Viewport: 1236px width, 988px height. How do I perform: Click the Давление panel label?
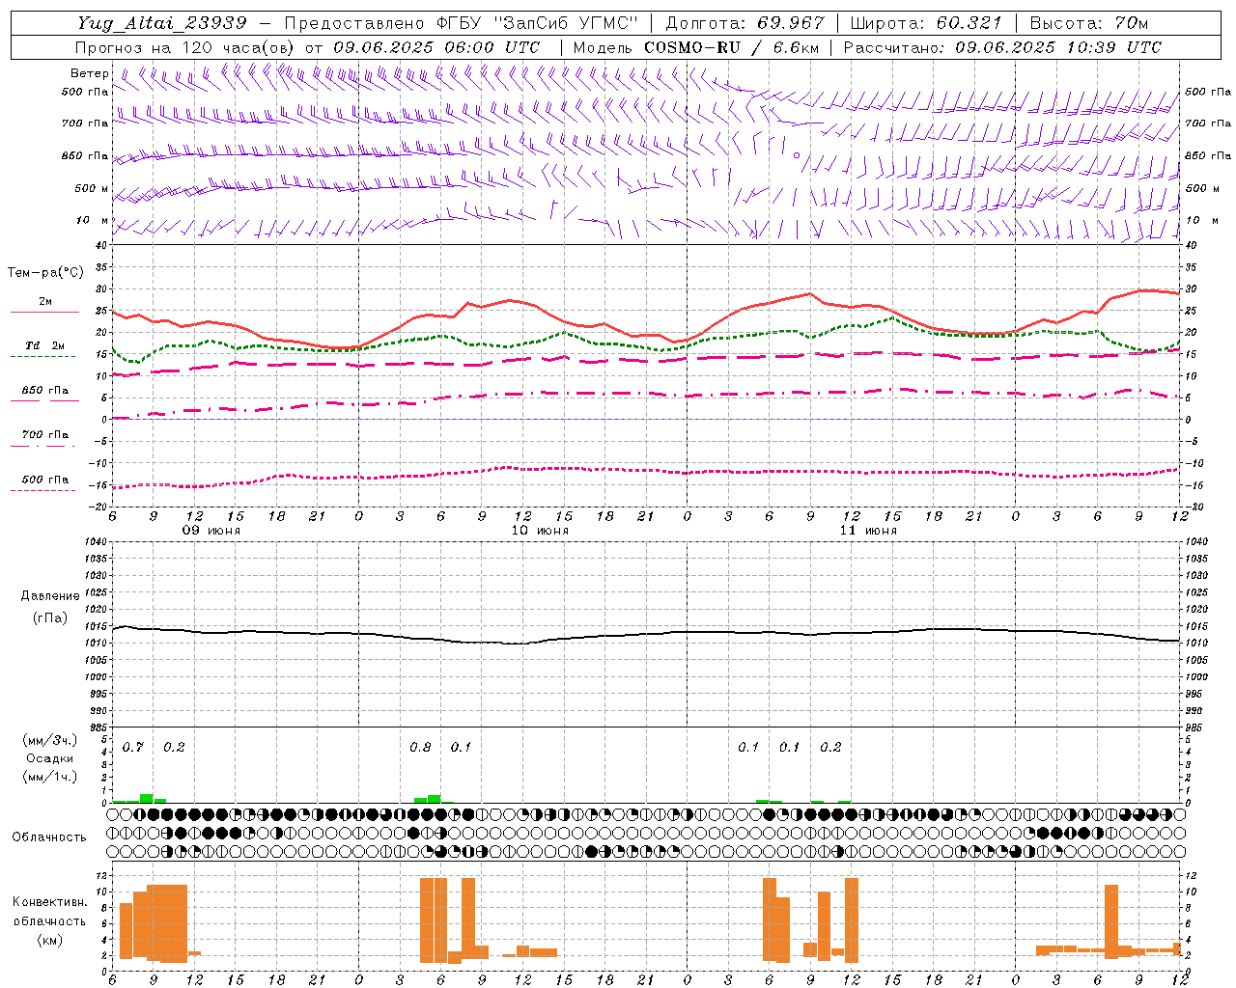[50, 596]
